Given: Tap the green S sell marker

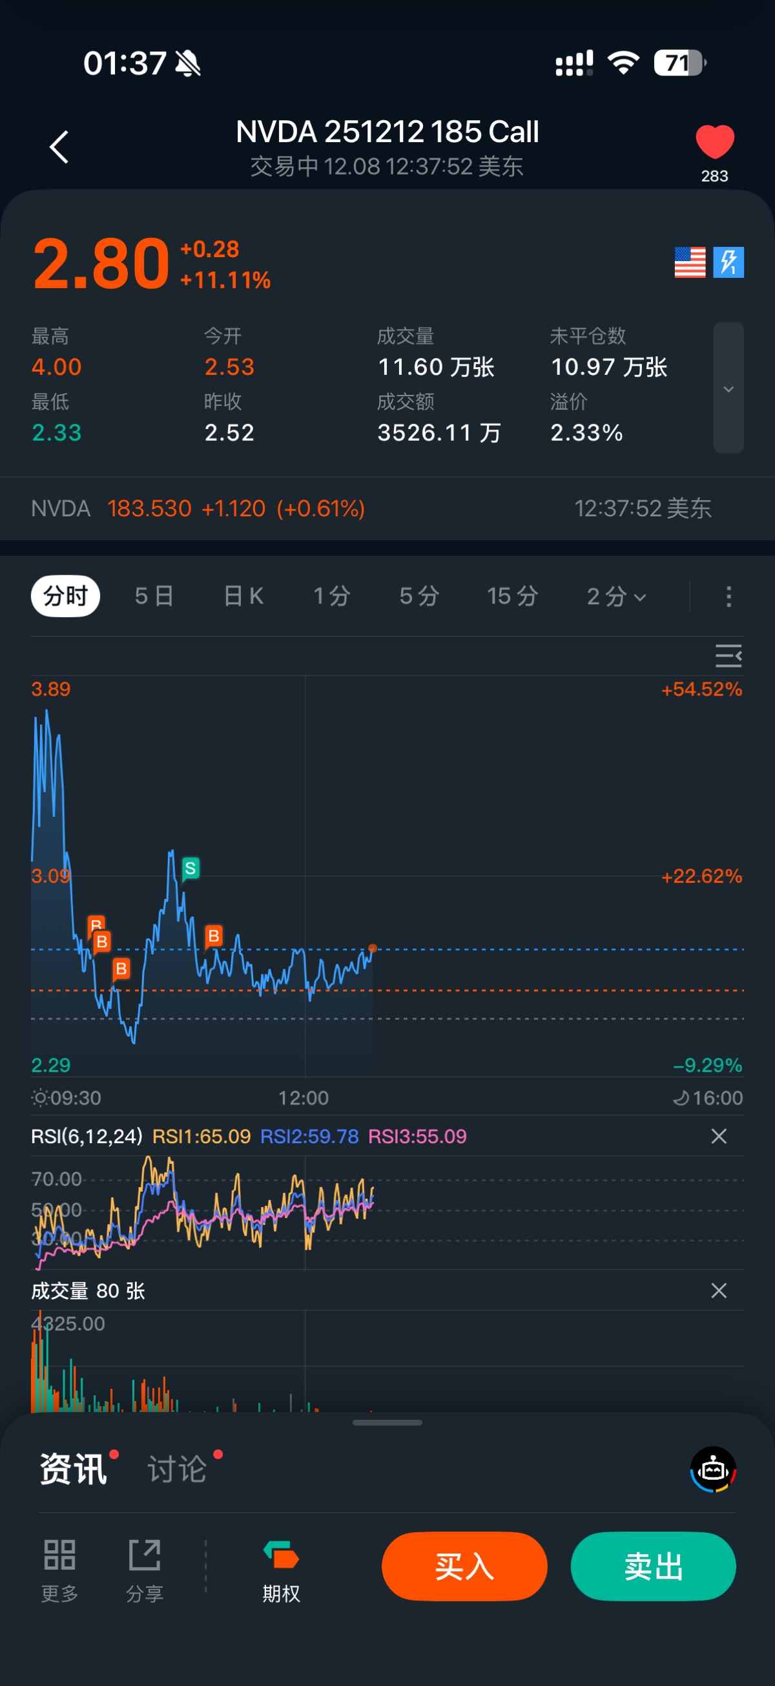Looking at the screenshot, I should pos(191,869).
